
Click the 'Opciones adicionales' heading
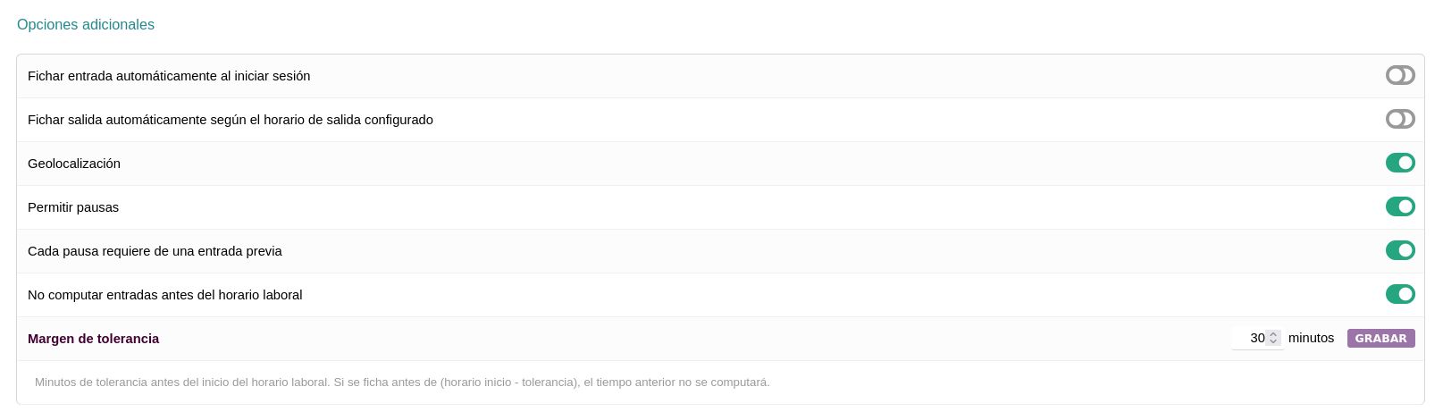click(x=86, y=25)
